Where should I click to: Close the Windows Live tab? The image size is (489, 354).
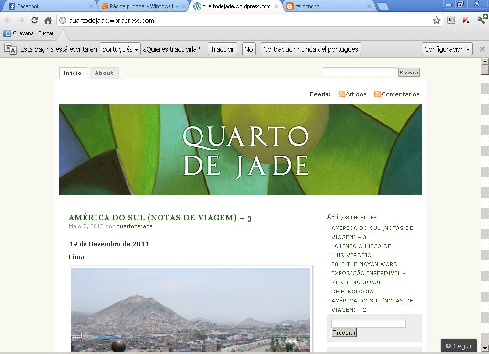click(184, 6)
